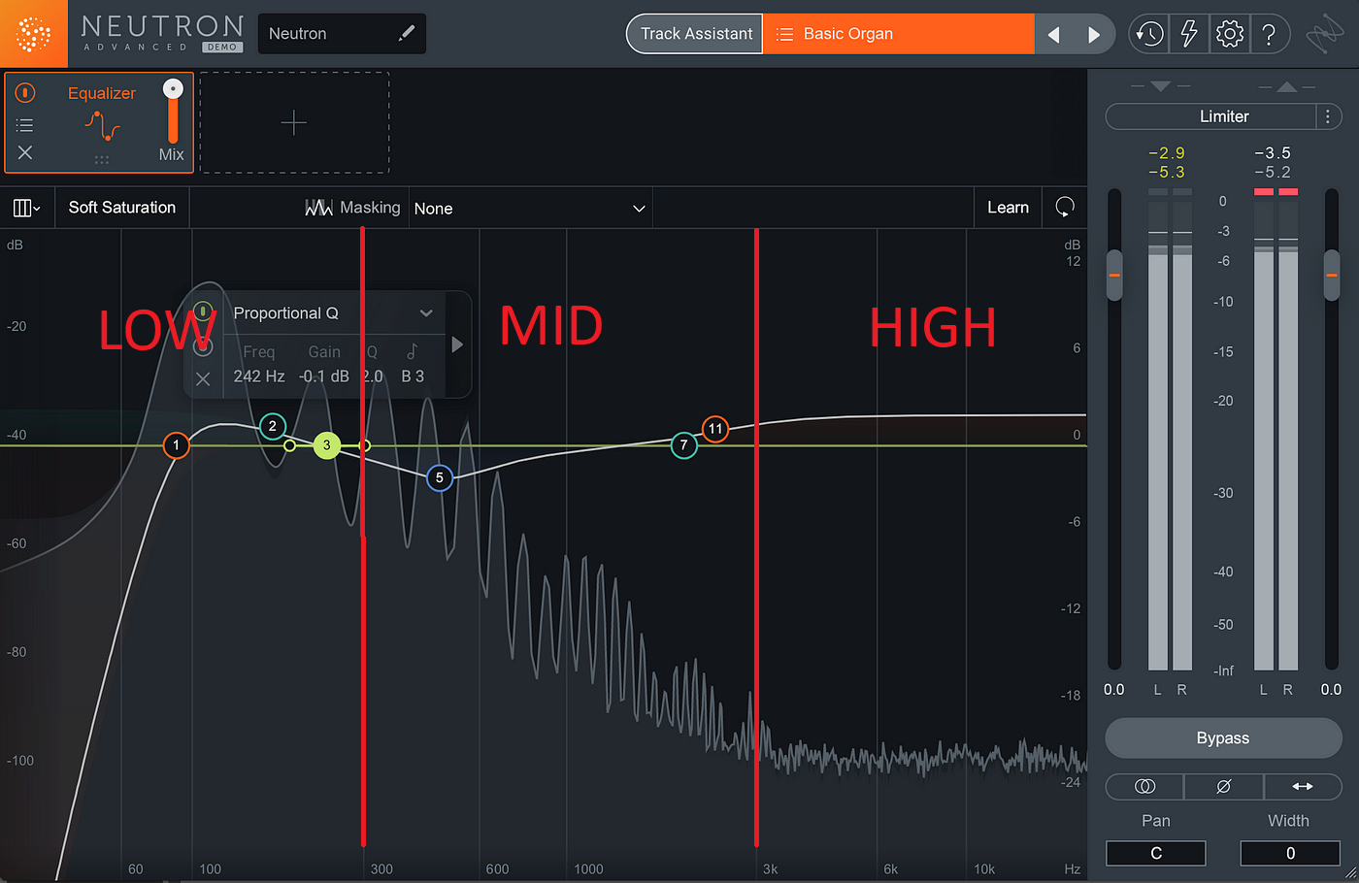Remove the Equalizer module with X icon
Image resolution: width=1359 pixels, height=883 pixels.
pyautogui.click(x=25, y=152)
